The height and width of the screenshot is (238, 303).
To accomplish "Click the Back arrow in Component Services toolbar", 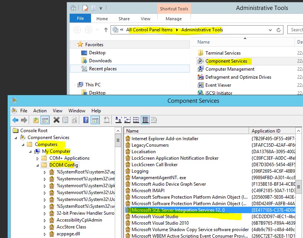I will point(15,120).
